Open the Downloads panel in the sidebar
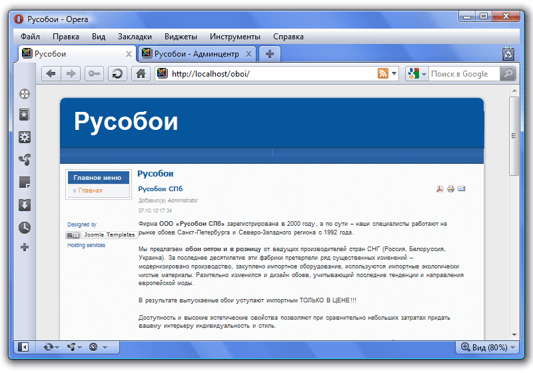This screenshot has height=373, width=533. 25,205
